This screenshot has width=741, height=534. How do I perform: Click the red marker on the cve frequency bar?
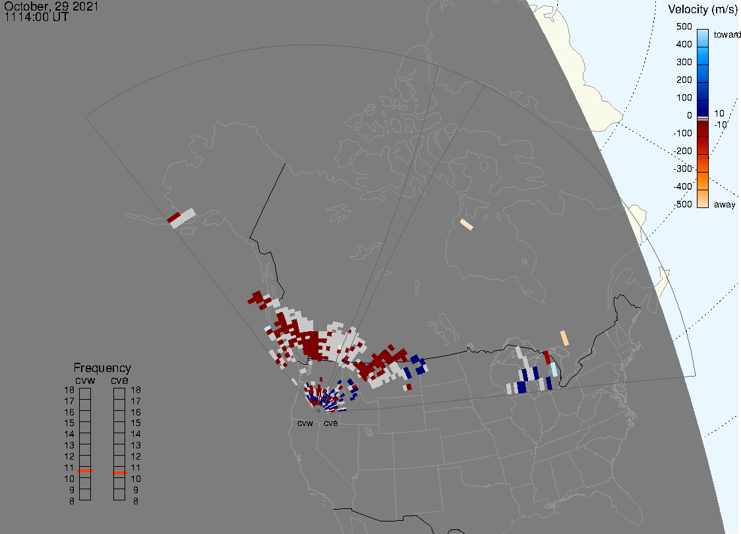click(119, 472)
